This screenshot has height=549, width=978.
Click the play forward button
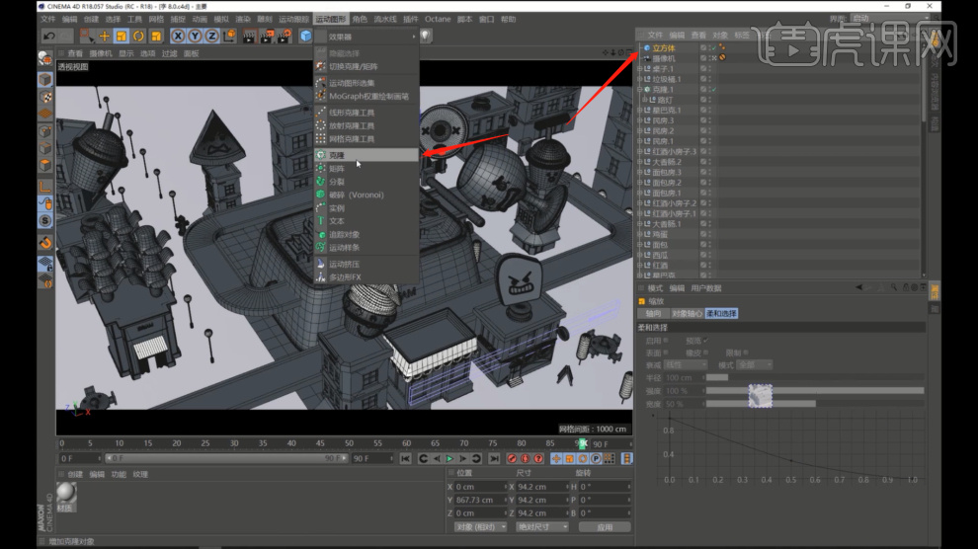(449, 458)
